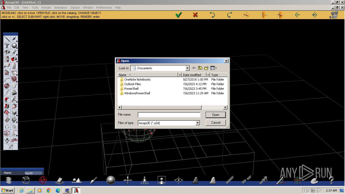Select the sphere primitive tool in palette

click(x=14, y=46)
